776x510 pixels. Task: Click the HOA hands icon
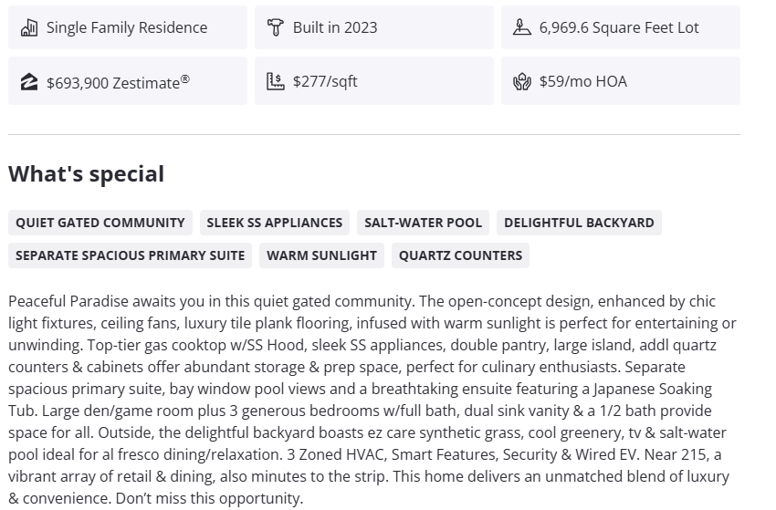[522, 81]
